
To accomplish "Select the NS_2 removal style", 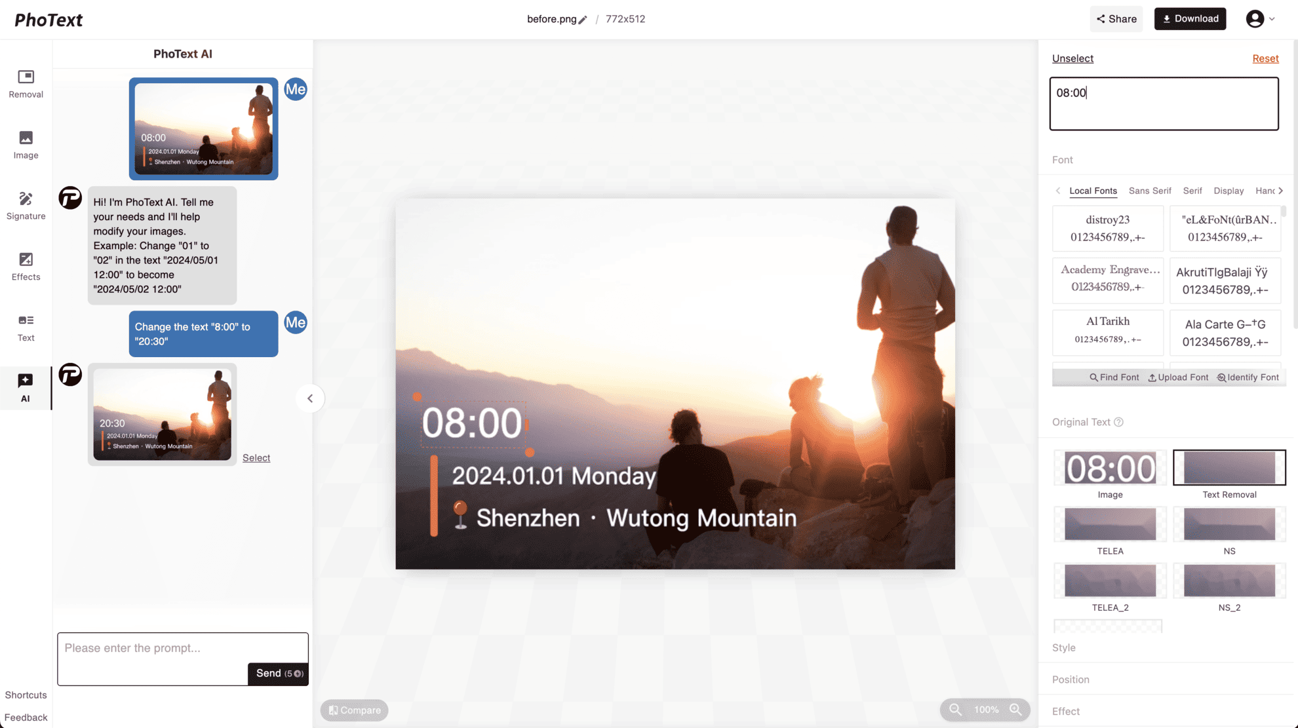I will (x=1229, y=581).
